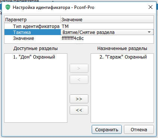Click the Значение parameter row label
158x138 pixels.
[x=24, y=38]
